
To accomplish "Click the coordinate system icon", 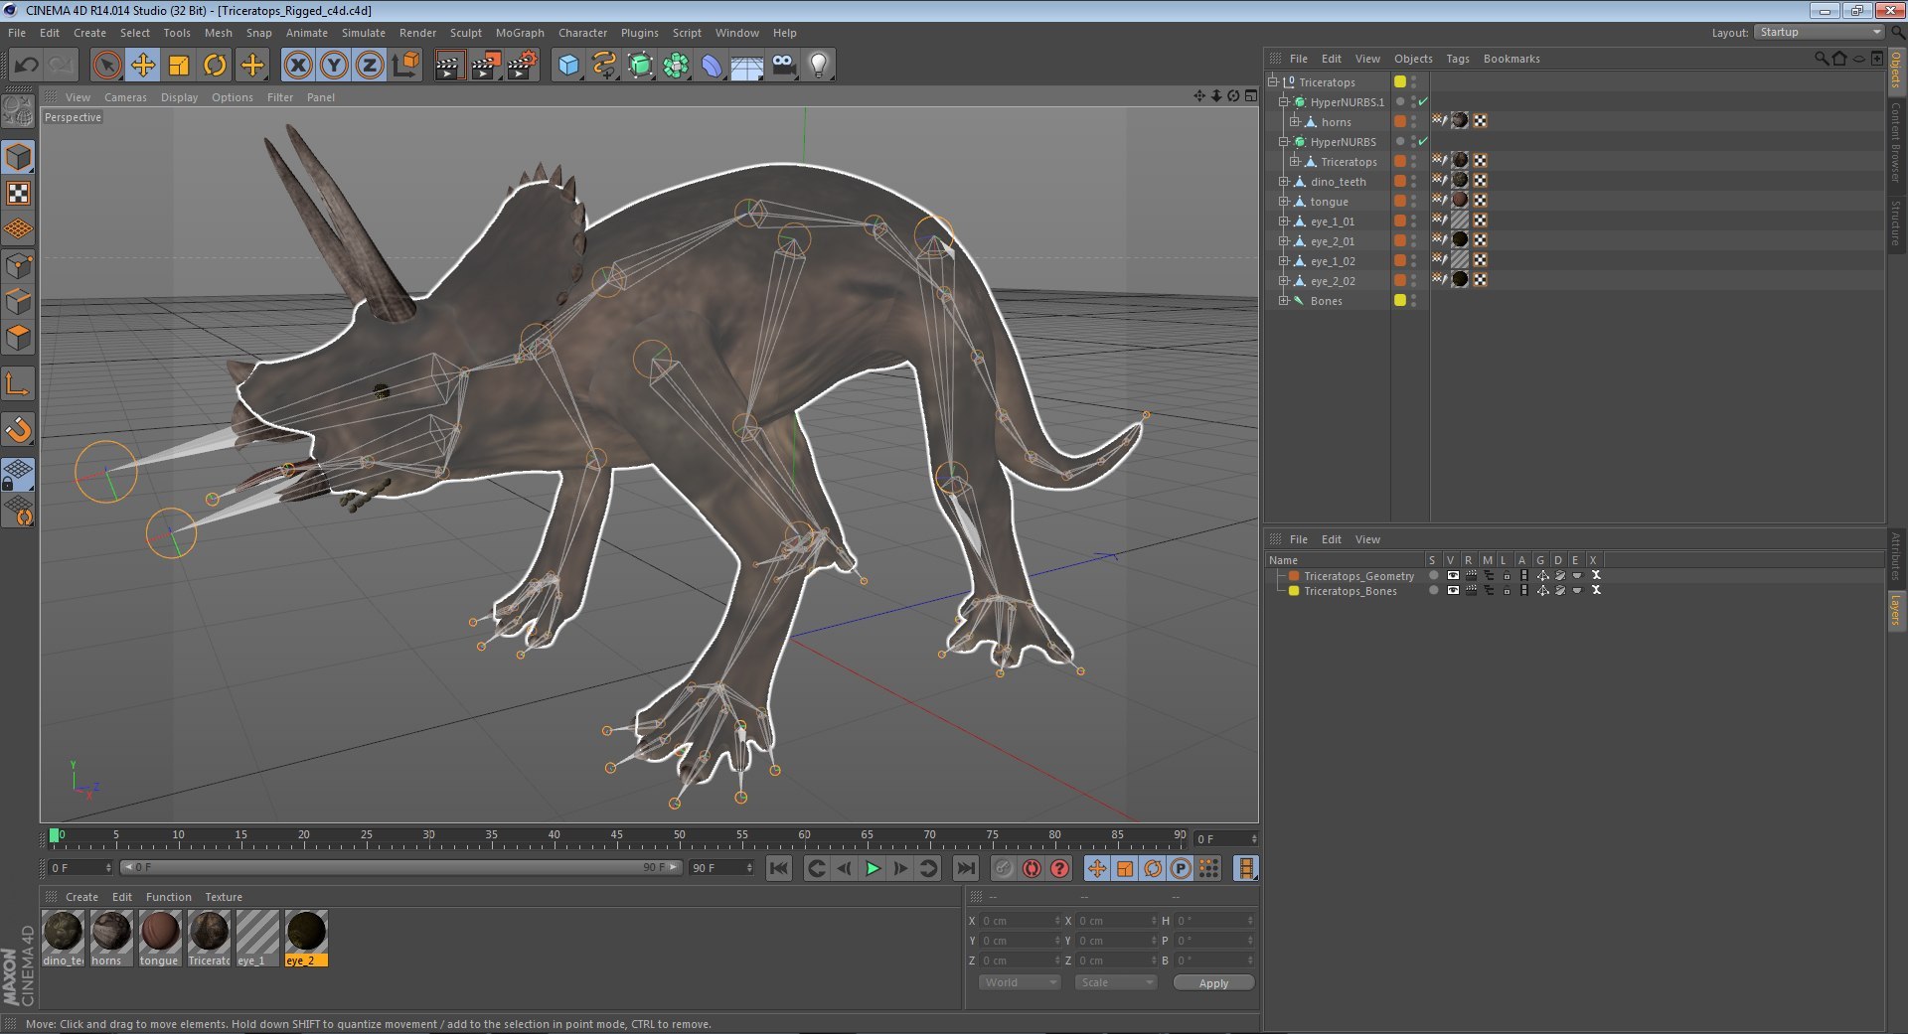I will click(x=406, y=66).
